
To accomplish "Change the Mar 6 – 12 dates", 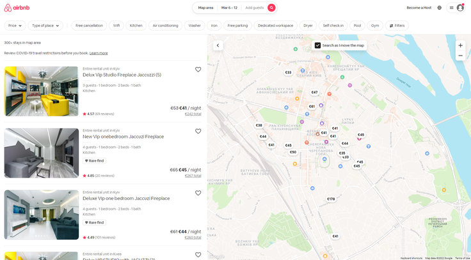I will (x=229, y=8).
